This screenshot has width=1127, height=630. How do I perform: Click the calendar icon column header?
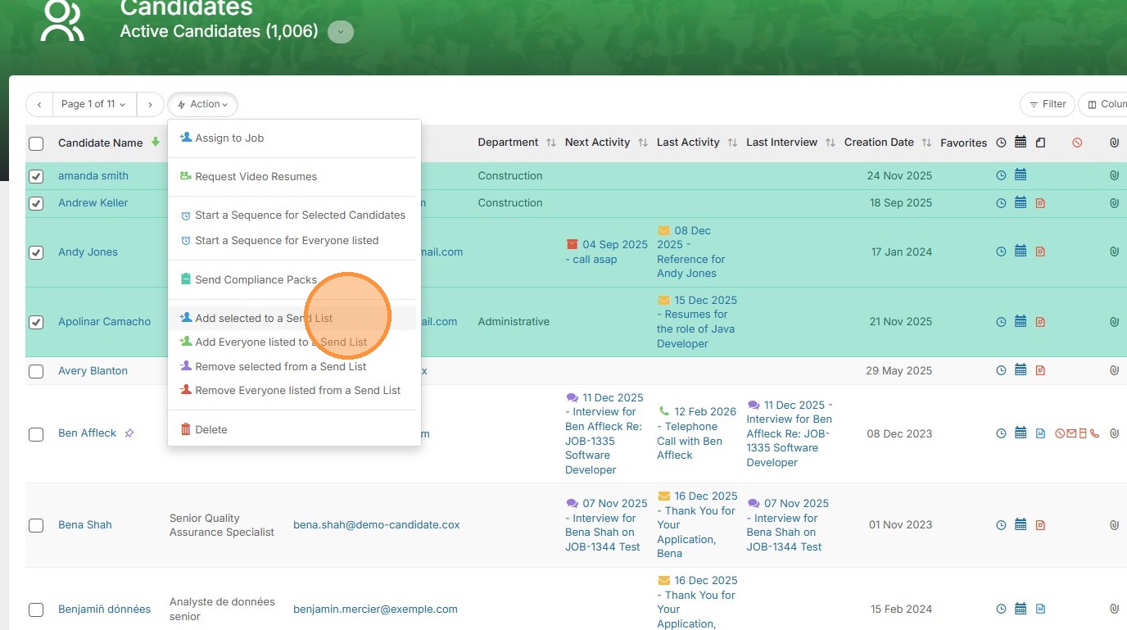(x=1021, y=142)
